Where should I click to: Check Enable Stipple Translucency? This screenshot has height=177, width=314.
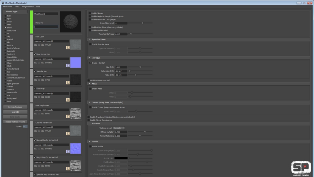point(89,120)
